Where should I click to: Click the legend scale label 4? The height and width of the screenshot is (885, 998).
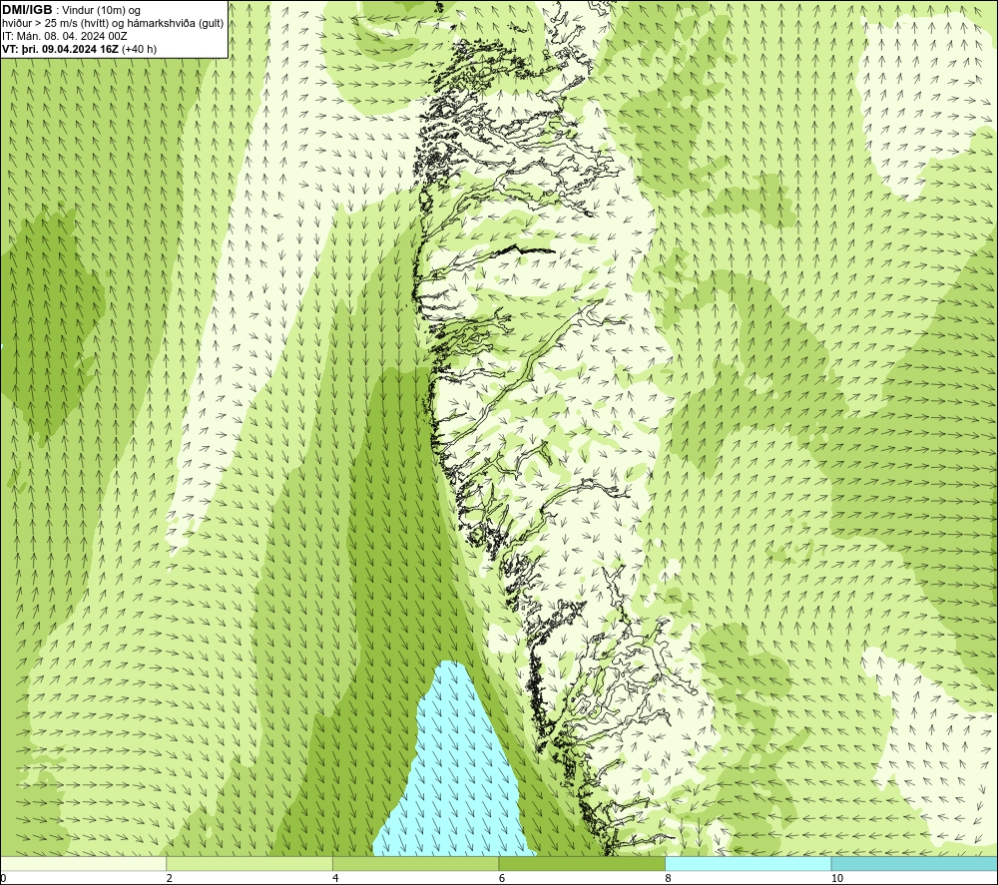tap(335, 879)
